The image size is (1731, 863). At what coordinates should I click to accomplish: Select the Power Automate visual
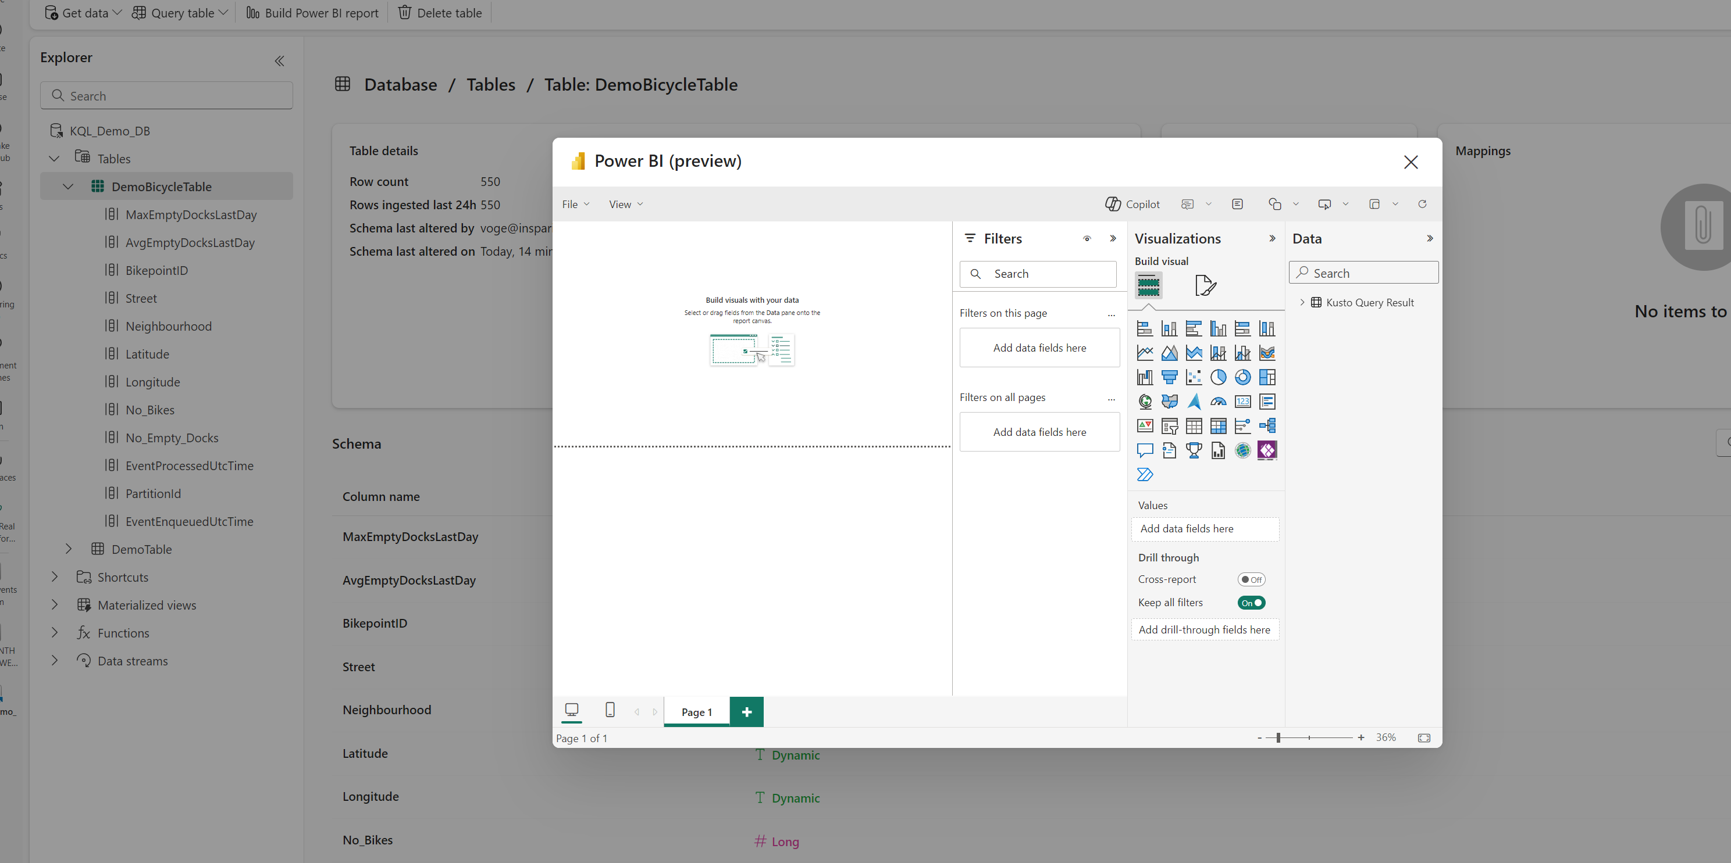coord(1144,475)
